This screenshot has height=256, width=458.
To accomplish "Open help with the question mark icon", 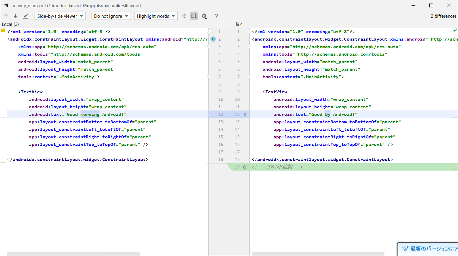I will 216,16.
